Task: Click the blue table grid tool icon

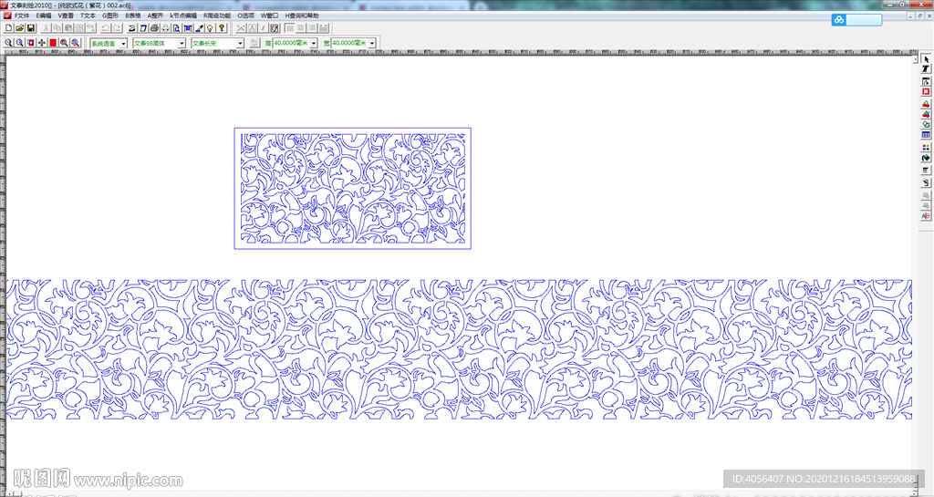Action: pos(926,135)
